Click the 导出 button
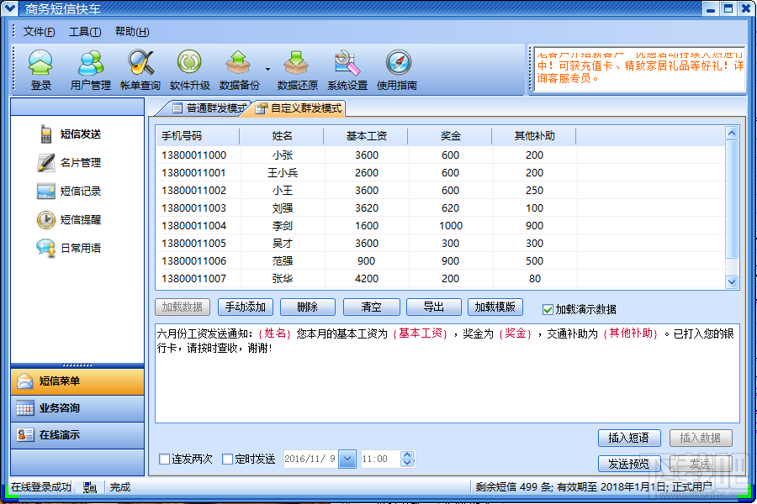Image resolution: width=757 pixels, height=504 pixels. click(433, 307)
